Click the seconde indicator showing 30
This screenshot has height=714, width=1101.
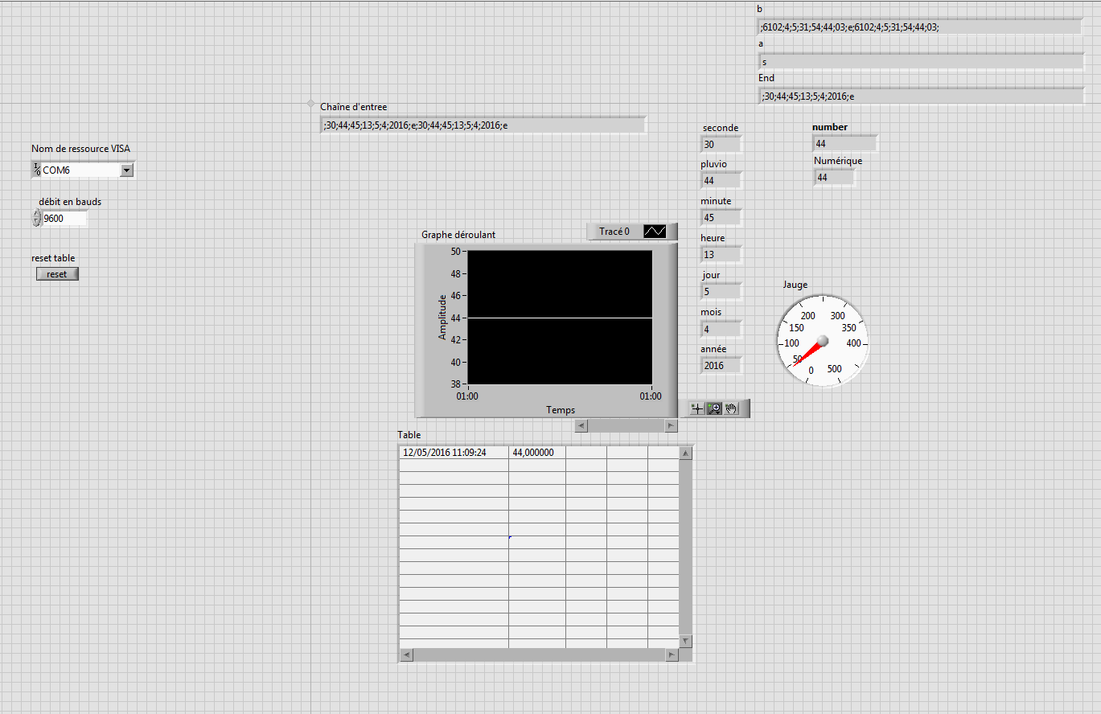coord(721,145)
